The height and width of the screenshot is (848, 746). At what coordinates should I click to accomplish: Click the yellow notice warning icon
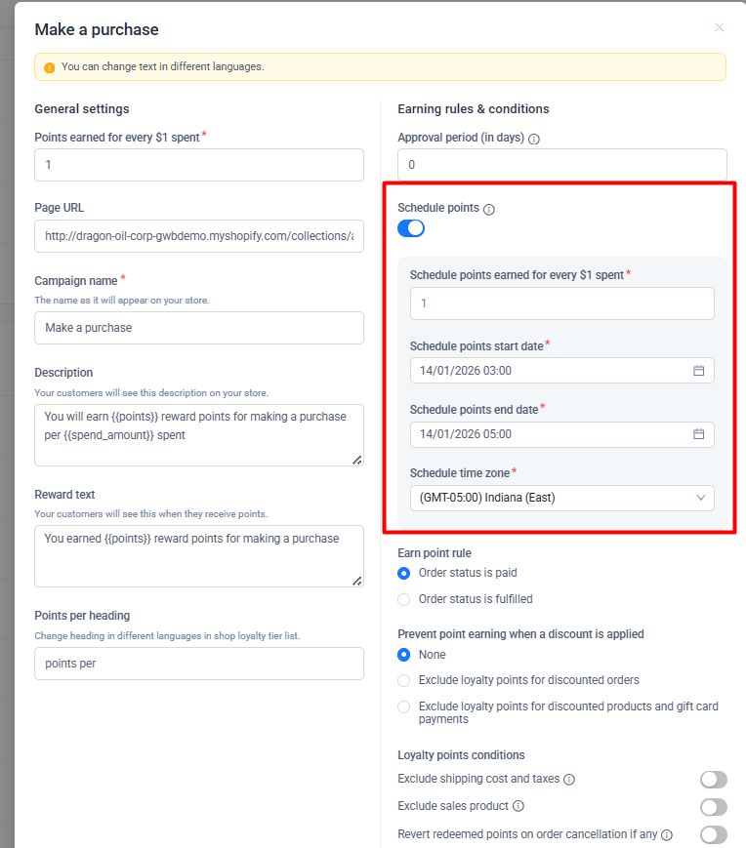(x=50, y=67)
